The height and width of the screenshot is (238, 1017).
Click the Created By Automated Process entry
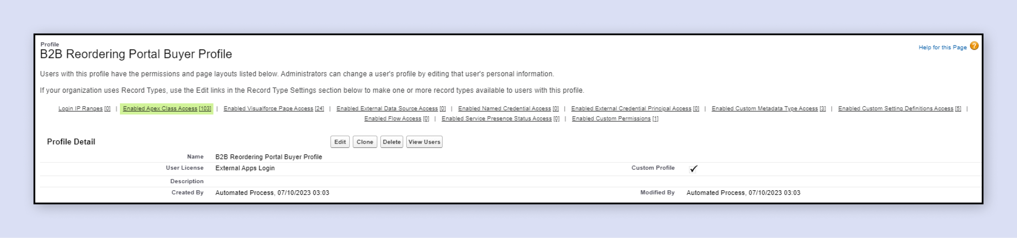(x=272, y=193)
